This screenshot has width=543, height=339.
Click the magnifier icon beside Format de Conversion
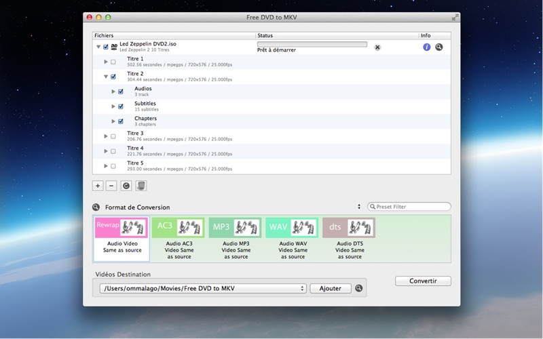(96, 207)
